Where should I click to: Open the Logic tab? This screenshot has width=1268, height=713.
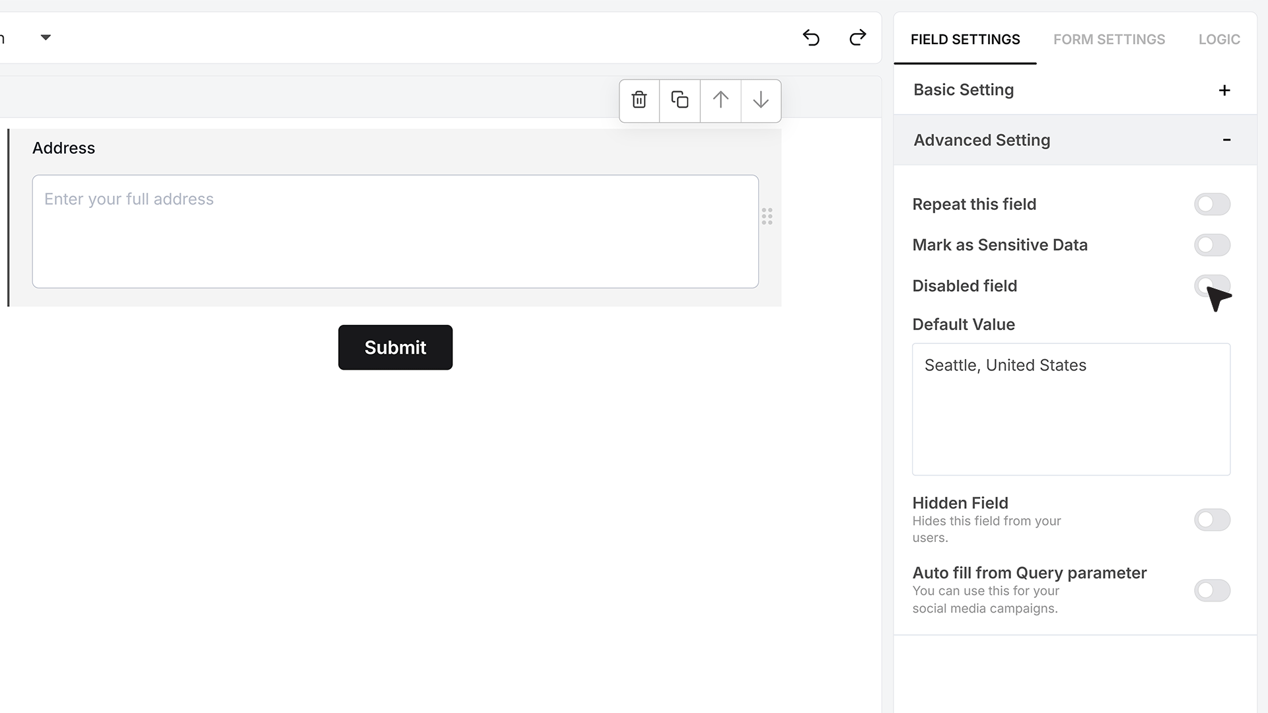[x=1219, y=40]
